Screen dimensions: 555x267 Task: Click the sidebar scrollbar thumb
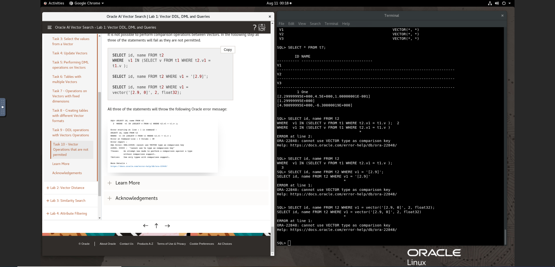[x=100, y=144]
